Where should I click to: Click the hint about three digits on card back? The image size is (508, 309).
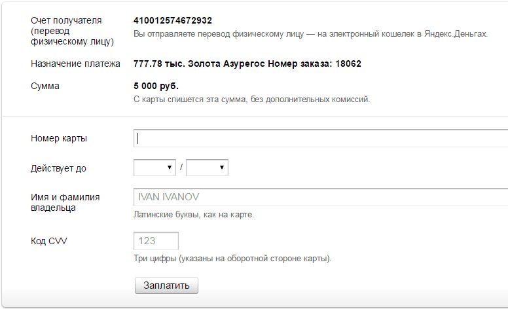(x=232, y=259)
